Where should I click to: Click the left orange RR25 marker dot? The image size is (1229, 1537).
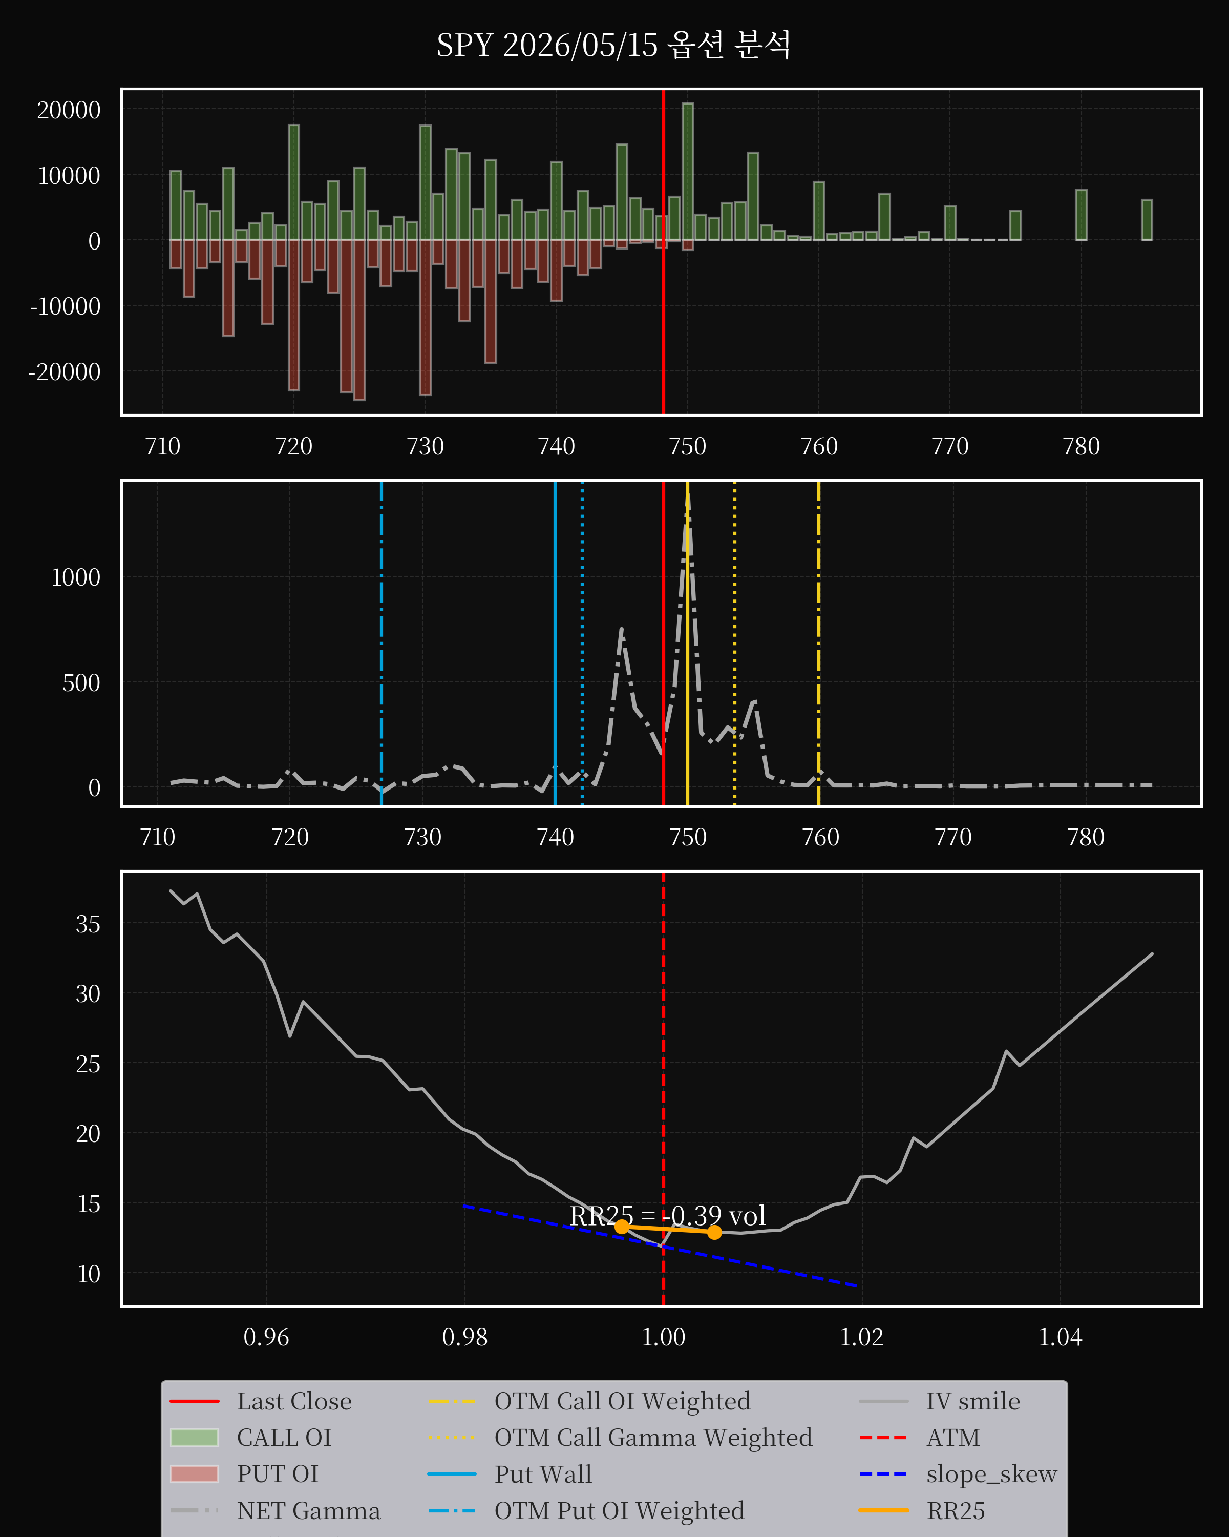tap(622, 1226)
